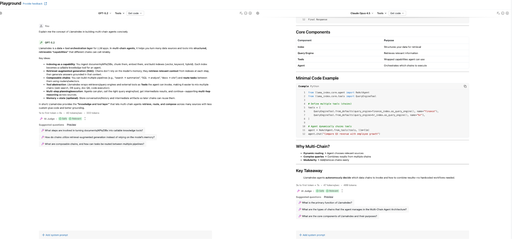This screenshot has width=512, height=239.
Task: Click Get code button in Claude pane
Action: click(x=397, y=13)
